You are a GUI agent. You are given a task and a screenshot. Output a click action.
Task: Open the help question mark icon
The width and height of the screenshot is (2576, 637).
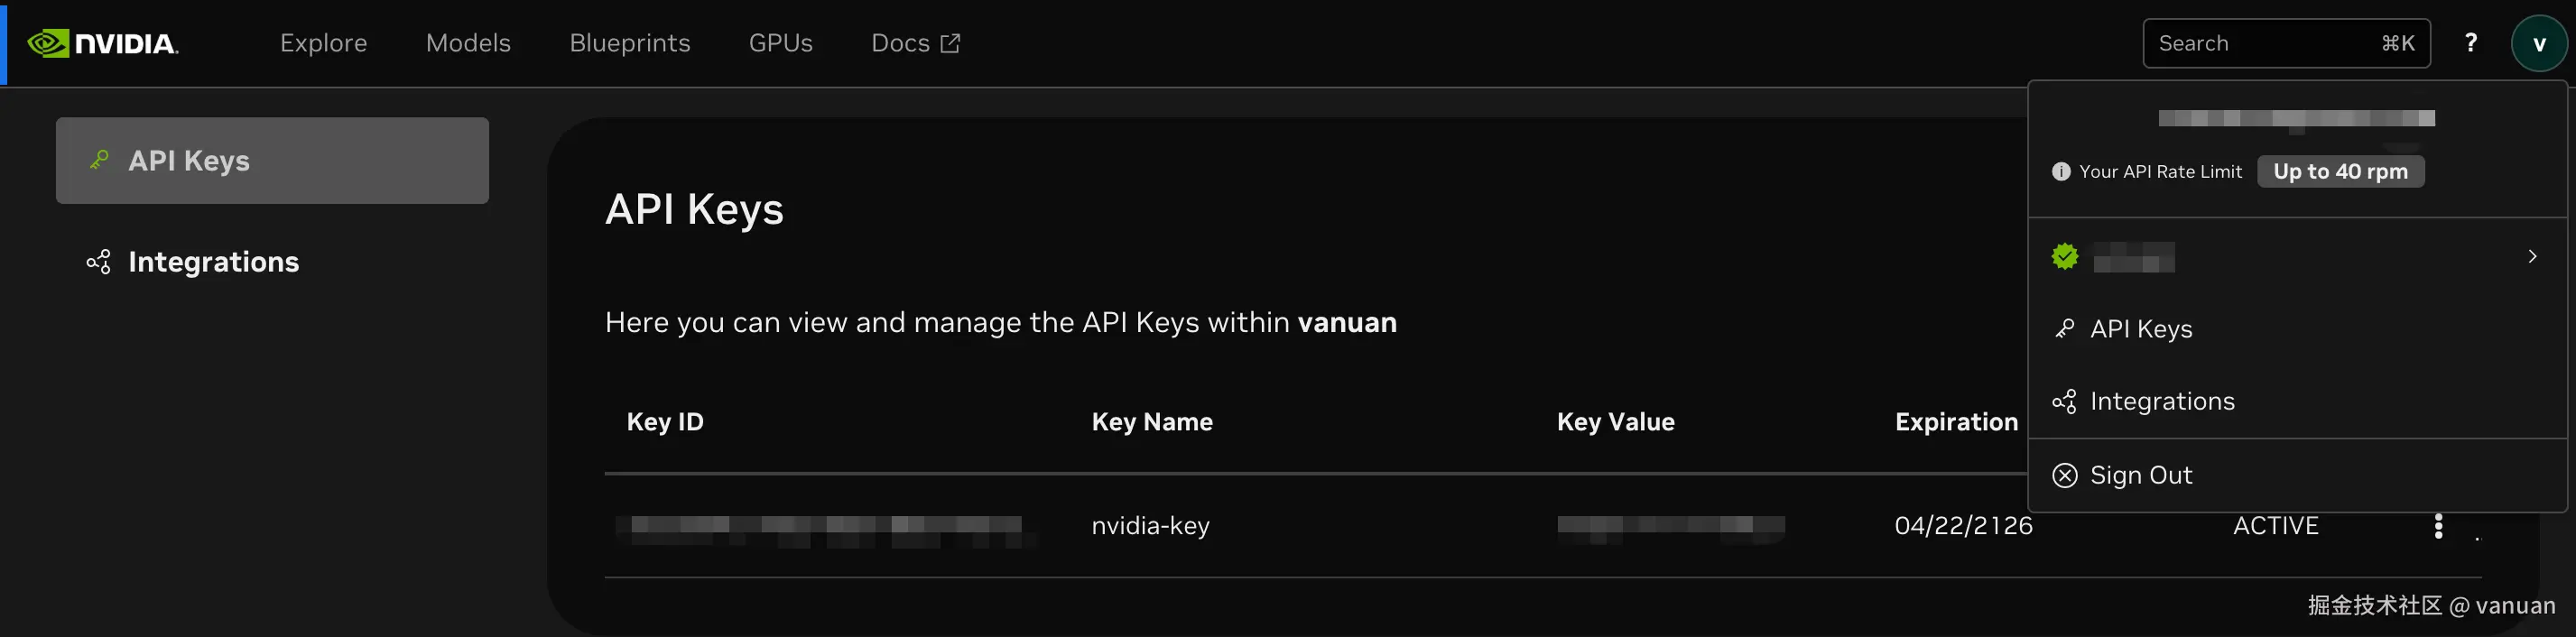click(x=2470, y=43)
